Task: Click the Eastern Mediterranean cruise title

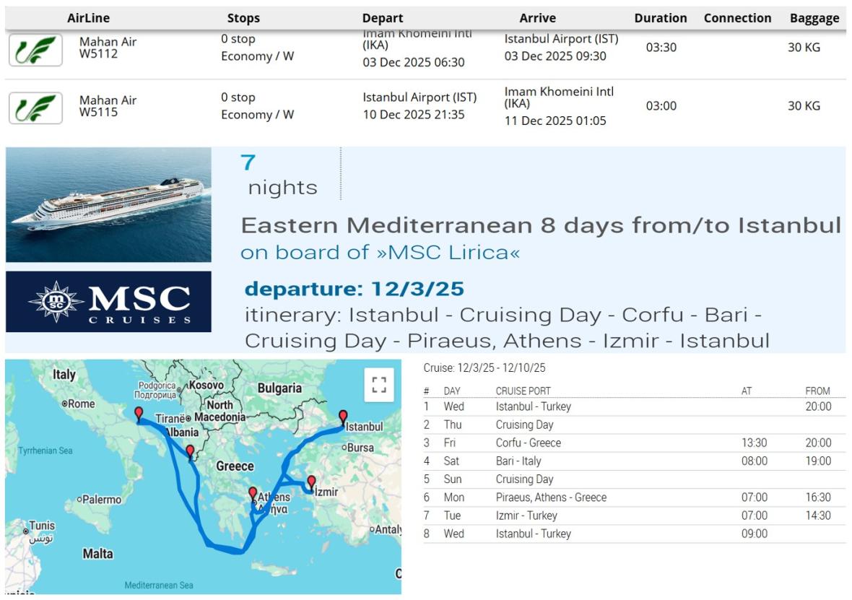Action: (x=540, y=225)
